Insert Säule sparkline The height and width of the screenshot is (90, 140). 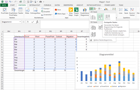click(126, 11)
